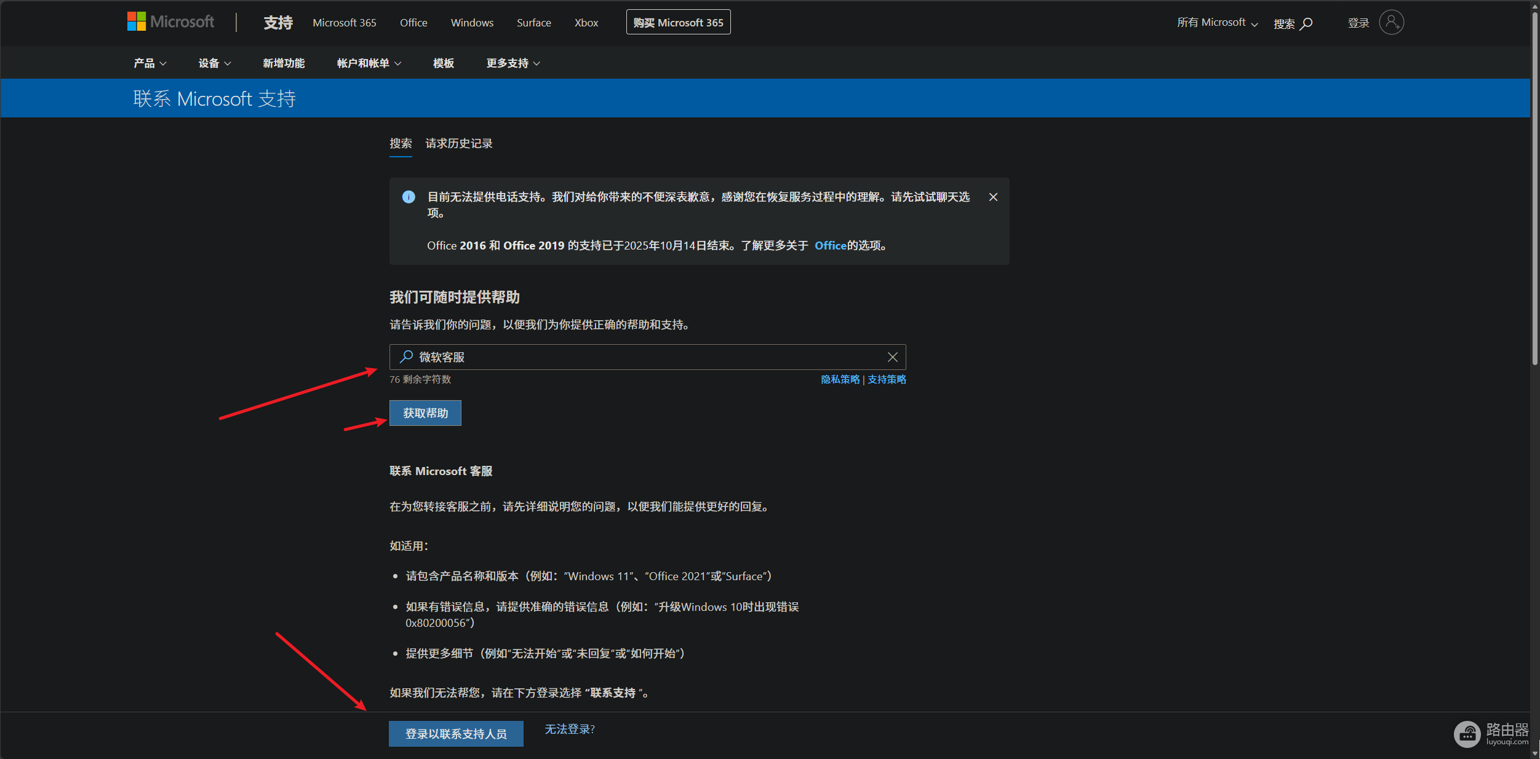Screen dimensions: 1540x759
Task: Click the 联系 Microsoft 客服 heading
Action: [441, 471]
